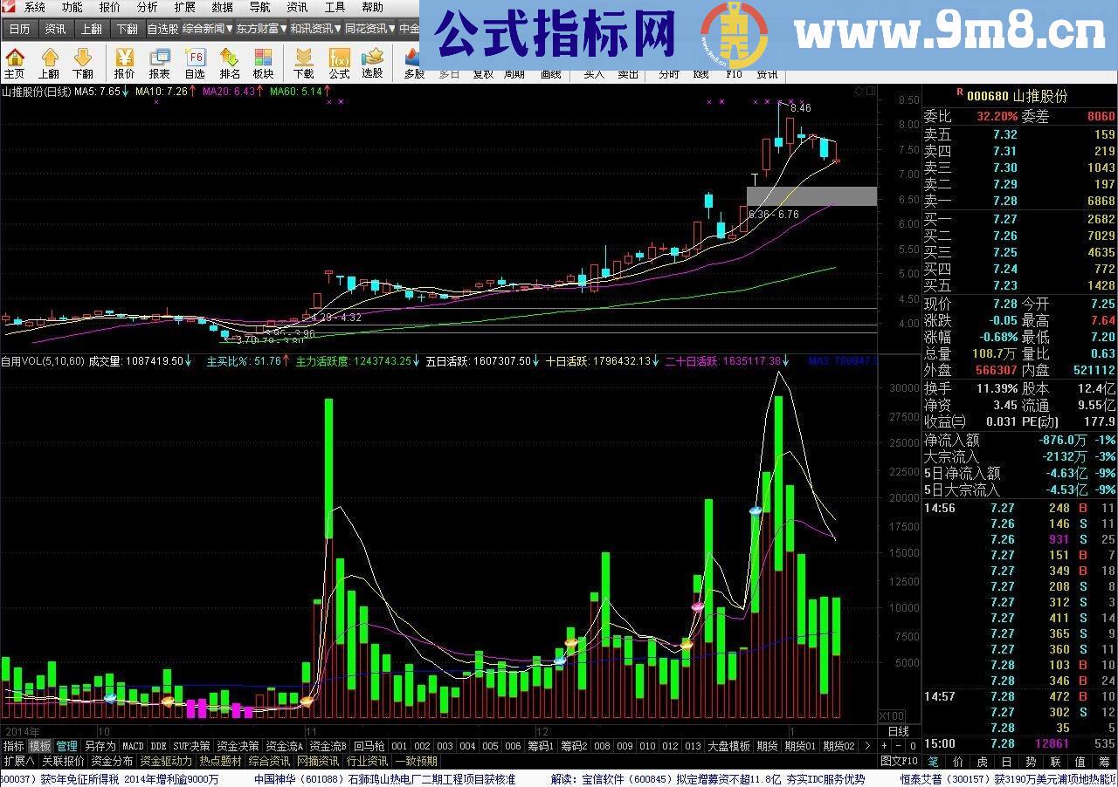Viewport: 1118px width, 787px height.
Task: Launch the 选股 stock screener icon
Action: pyautogui.click(x=373, y=61)
